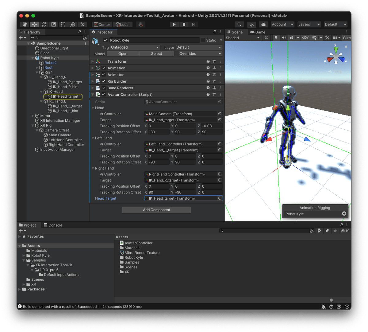Click the background-task checkmark icon in status bar
The image size is (368, 332).
(347, 307)
